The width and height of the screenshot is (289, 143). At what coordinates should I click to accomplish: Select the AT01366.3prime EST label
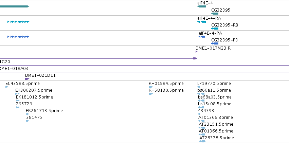pos(216,118)
